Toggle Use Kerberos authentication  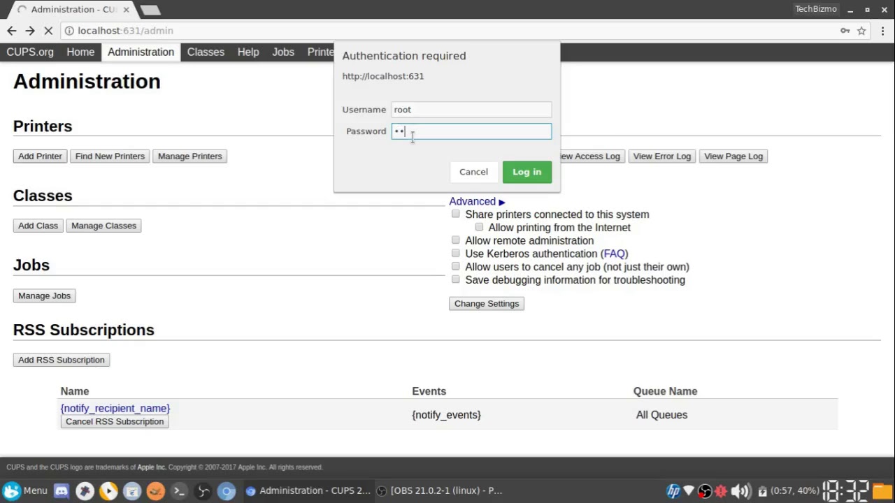(x=456, y=254)
